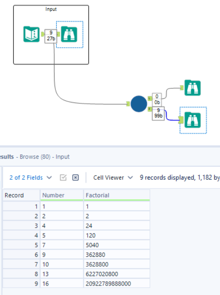This screenshot has height=295, width=220.
Task: Select the cell with 20922789888000
Action: tap(117, 283)
